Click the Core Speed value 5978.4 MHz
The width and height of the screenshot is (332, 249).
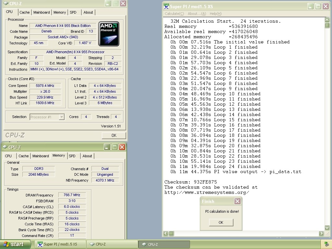45,86
